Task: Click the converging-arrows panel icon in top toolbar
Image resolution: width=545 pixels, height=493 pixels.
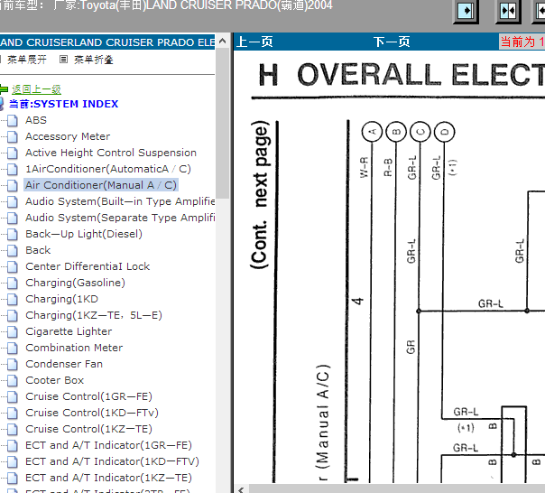Action: [x=508, y=11]
